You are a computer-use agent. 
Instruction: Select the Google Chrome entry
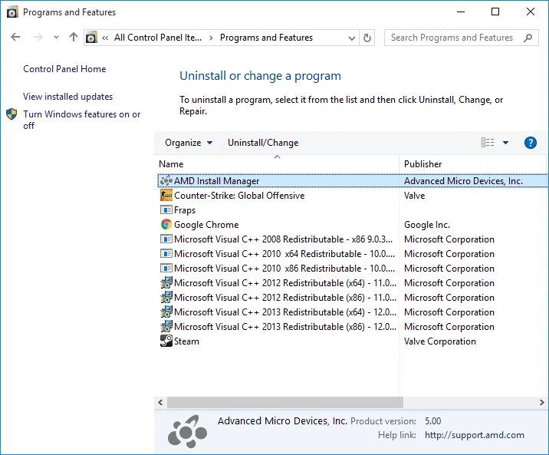click(x=206, y=225)
